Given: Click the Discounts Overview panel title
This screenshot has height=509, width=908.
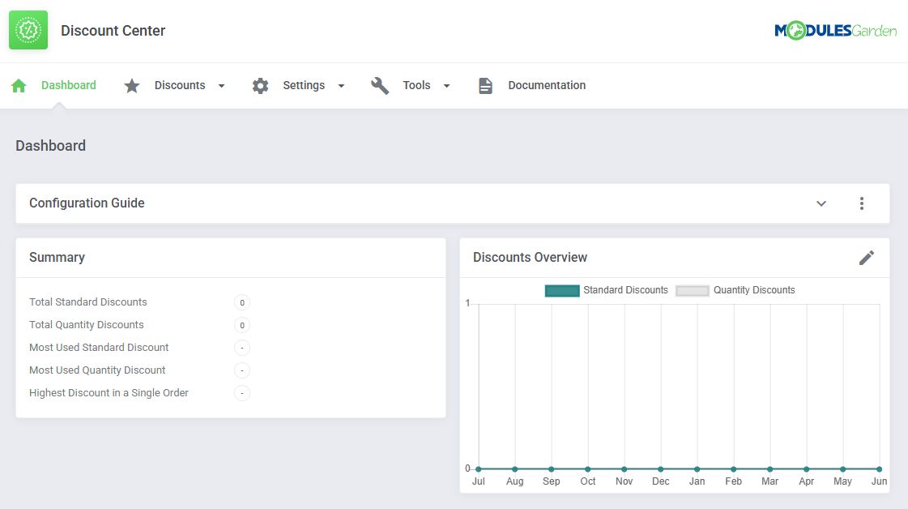Looking at the screenshot, I should pyautogui.click(x=530, y=258).
